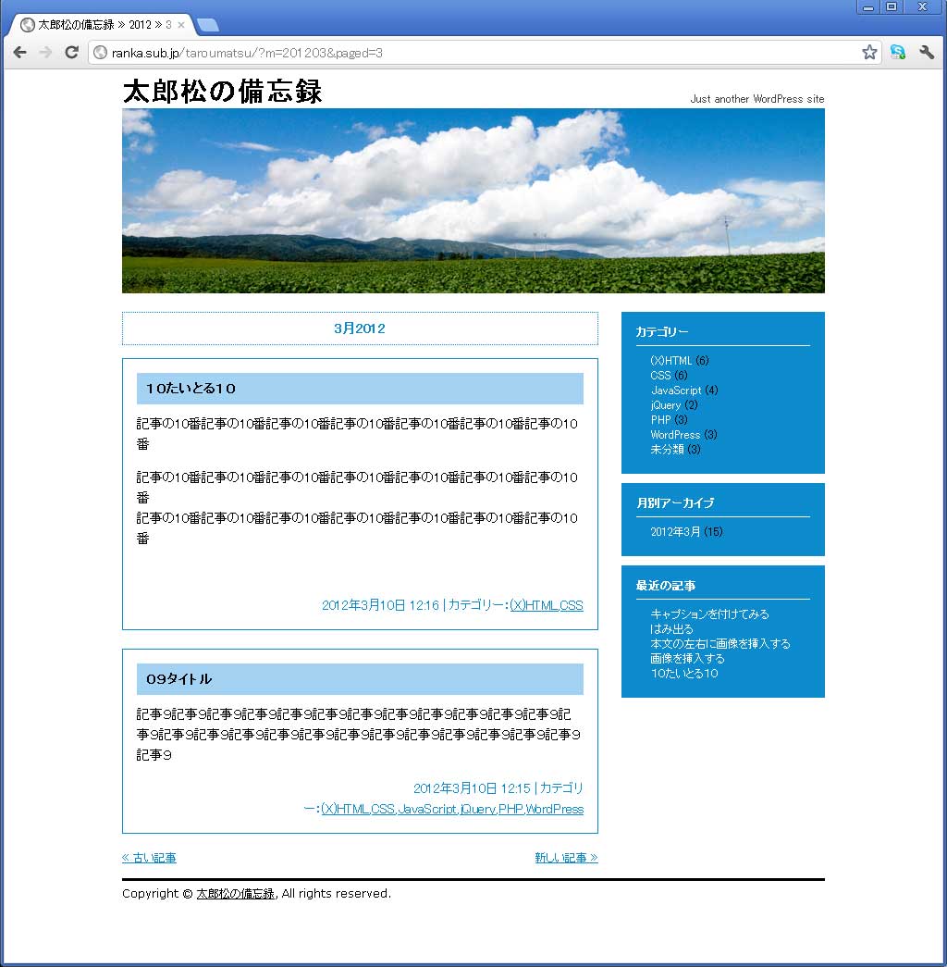This screenshot has height=967, width=947.
Task: Click the 3月2012 archive heading
Action: click(360, 329)
